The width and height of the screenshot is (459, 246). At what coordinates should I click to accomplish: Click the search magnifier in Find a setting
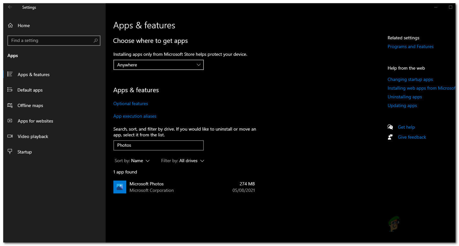(96, 41)
